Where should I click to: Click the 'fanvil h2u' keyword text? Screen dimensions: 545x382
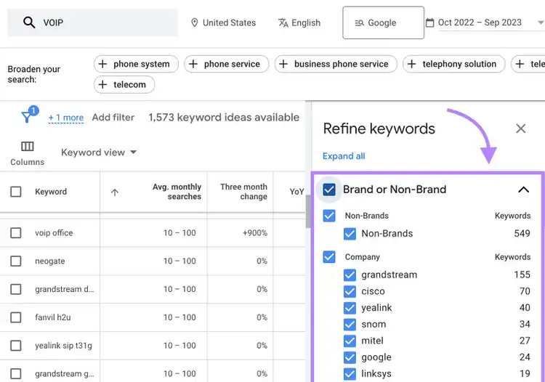pos(53,317)
